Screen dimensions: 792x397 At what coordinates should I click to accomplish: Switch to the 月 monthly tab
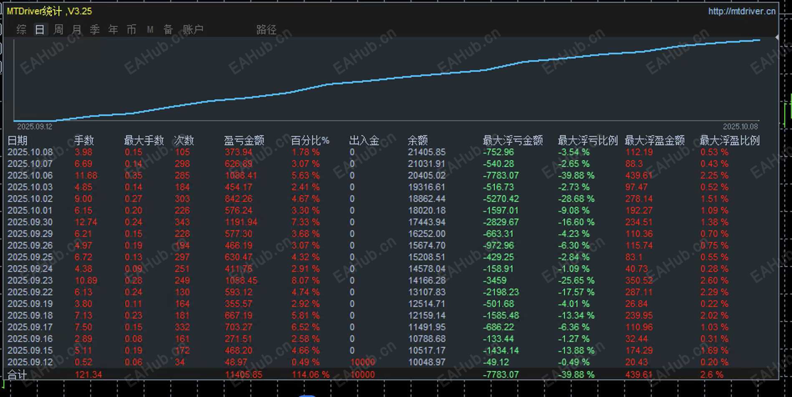(x=77, y=30)
